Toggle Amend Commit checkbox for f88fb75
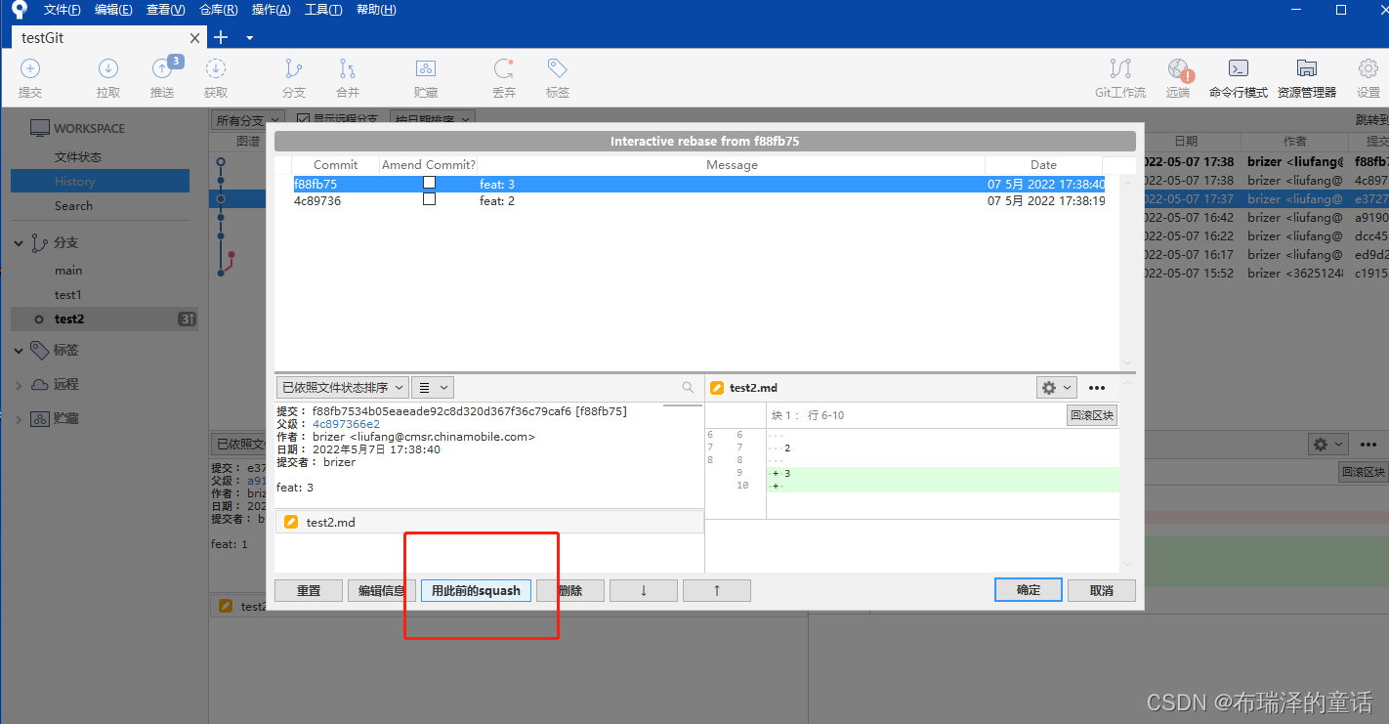The height and width of the screenshot is (724, 1389). pos(429,183)
